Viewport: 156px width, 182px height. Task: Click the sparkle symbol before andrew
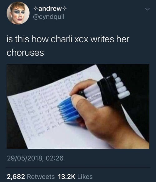[35, 9]
